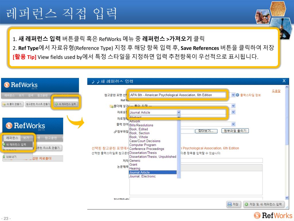Click into the 저자 author input field
This screenshot has height=221, width=294.
pos(221,161)
